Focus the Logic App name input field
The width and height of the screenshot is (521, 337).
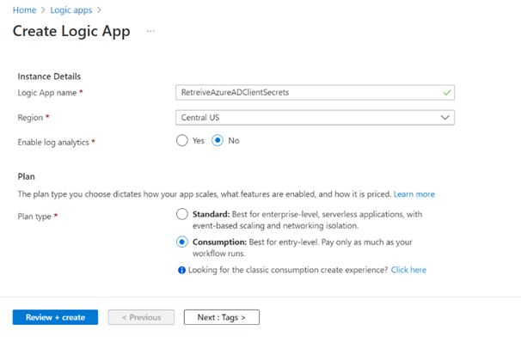(x=315, y=92)
